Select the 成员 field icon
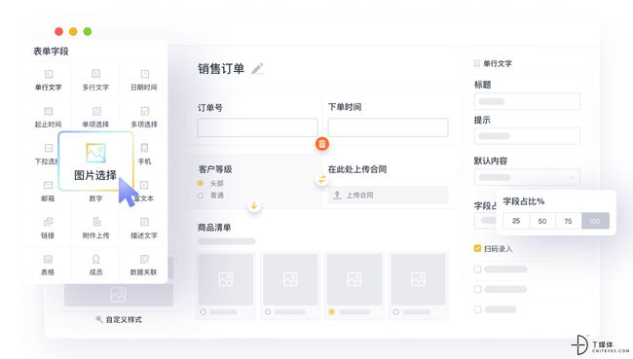Screen dimensions: 633x359 96,259
